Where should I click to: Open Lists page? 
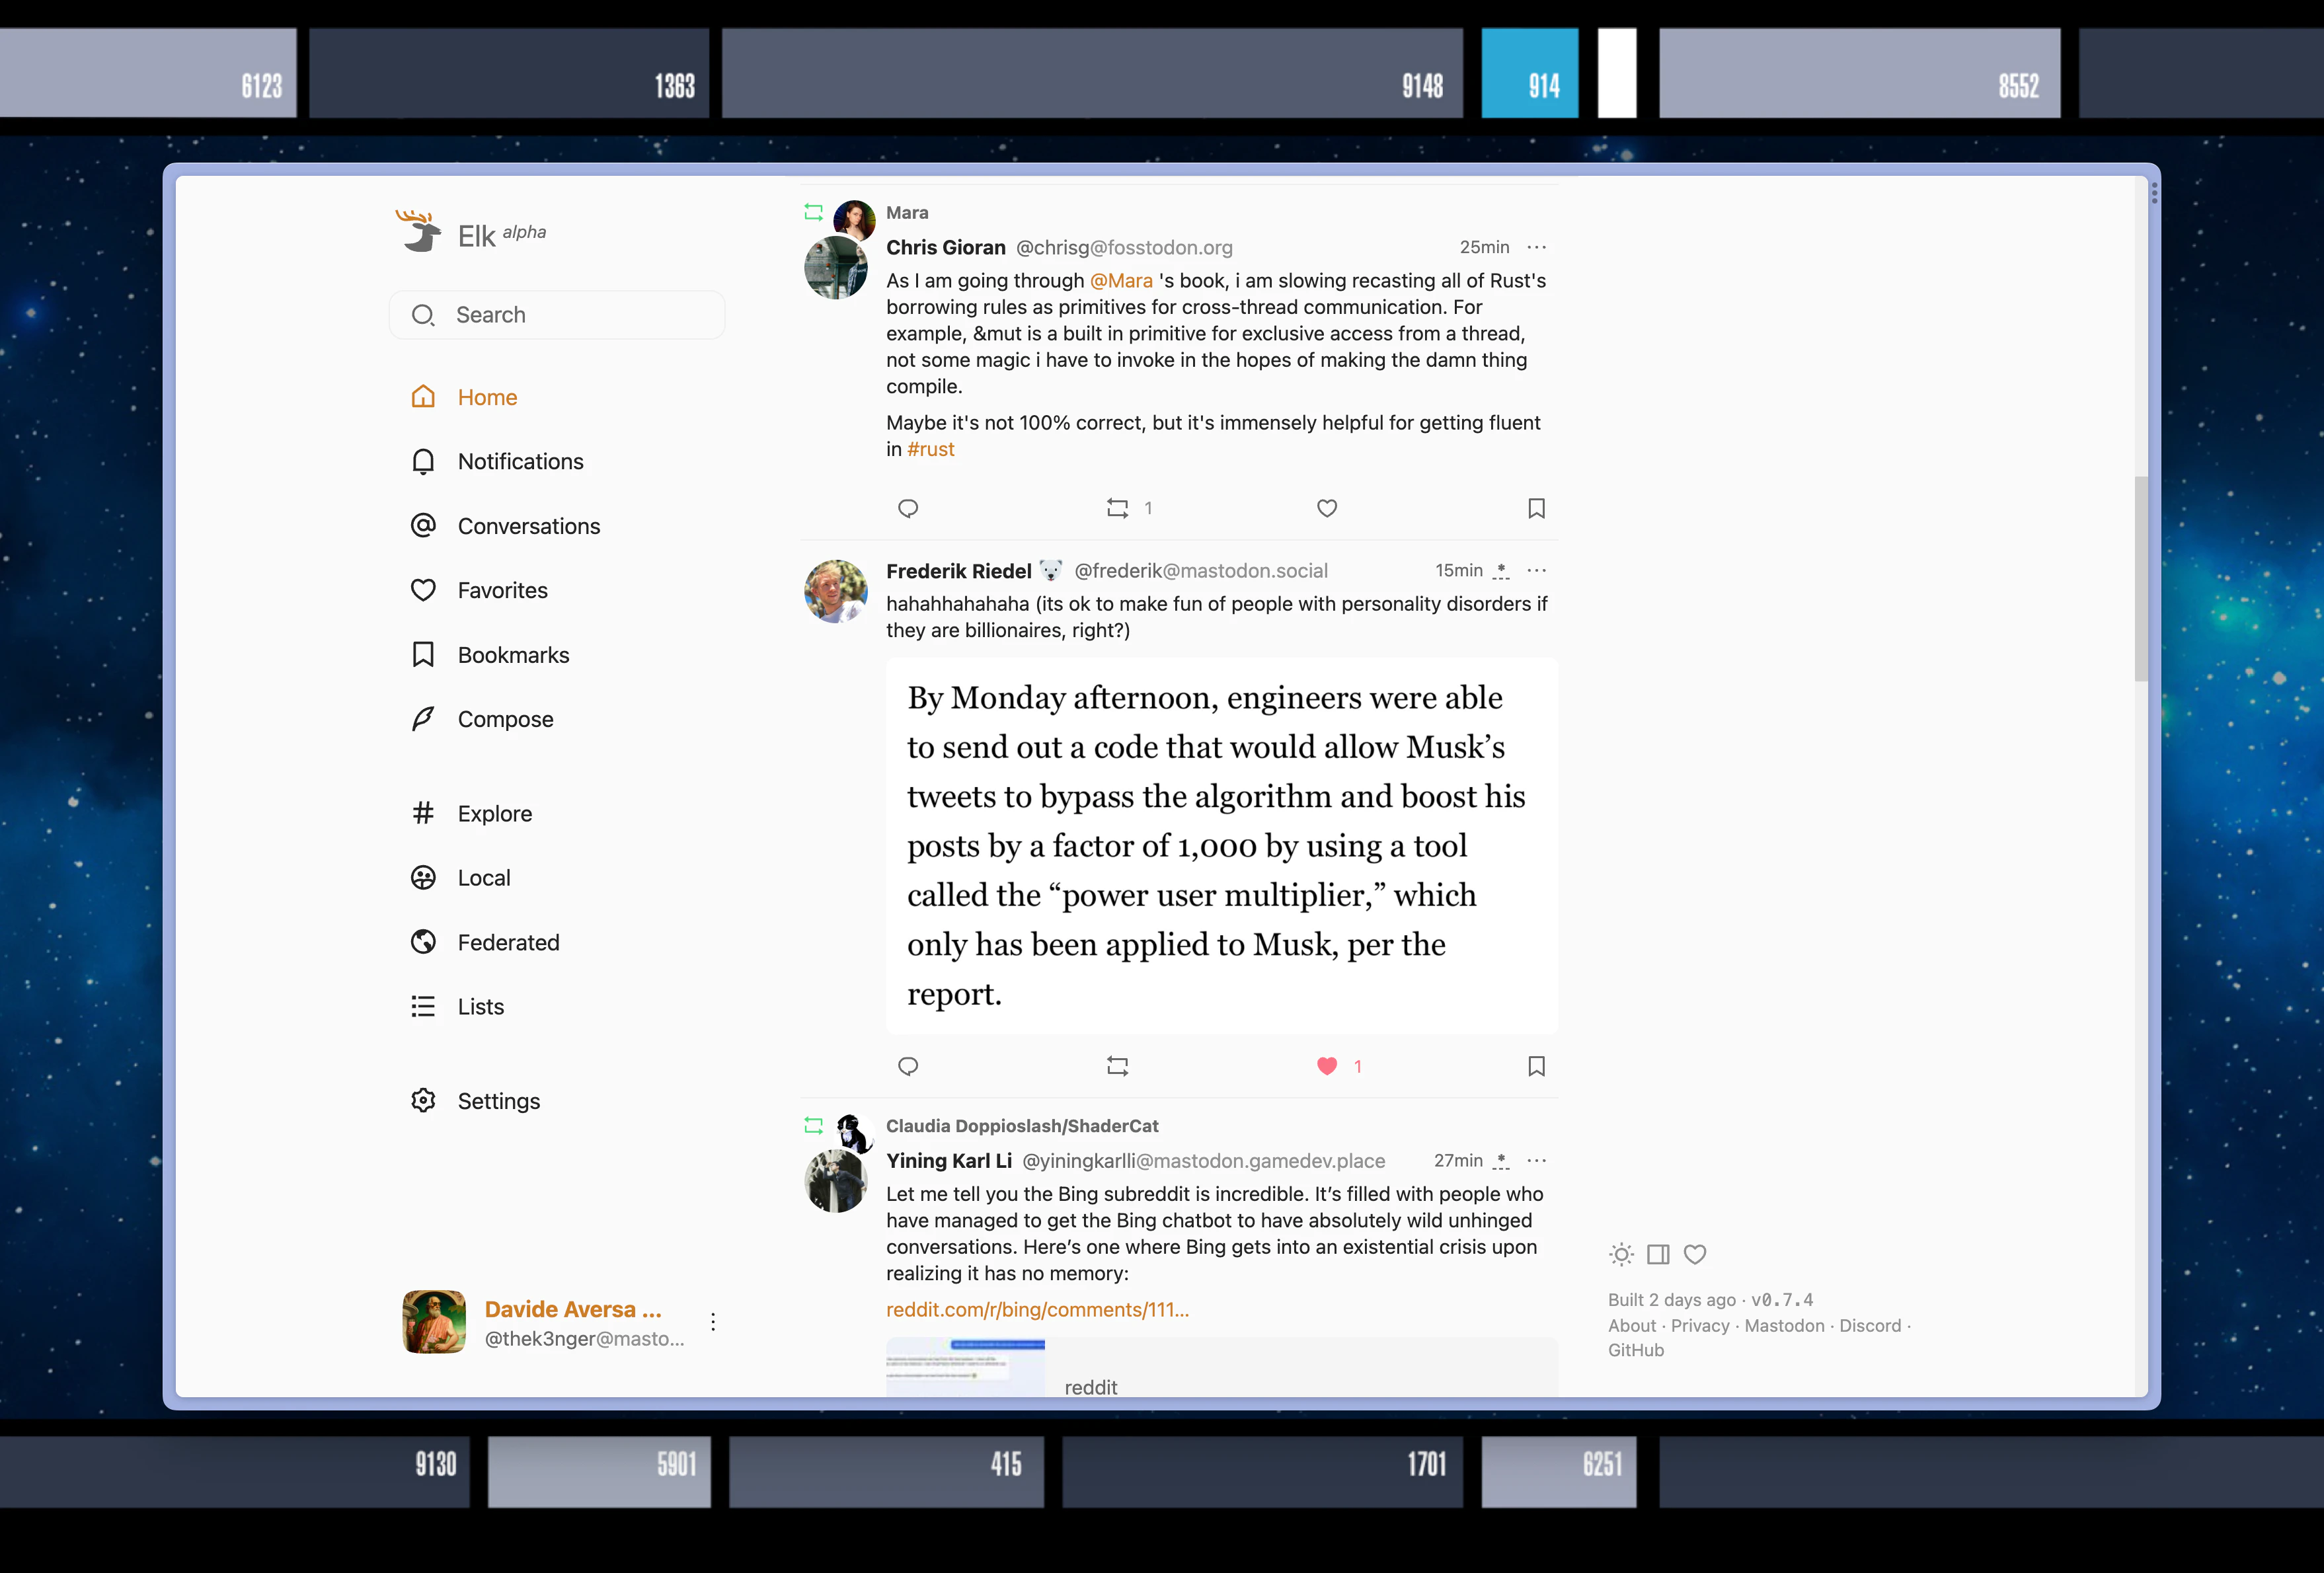coord(457,1006)
